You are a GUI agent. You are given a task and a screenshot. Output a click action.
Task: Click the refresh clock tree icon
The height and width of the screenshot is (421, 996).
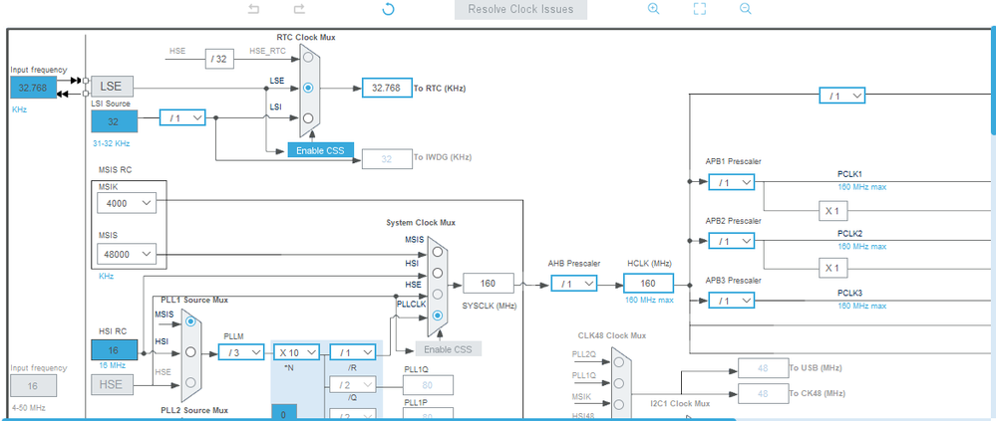(388, 9)
